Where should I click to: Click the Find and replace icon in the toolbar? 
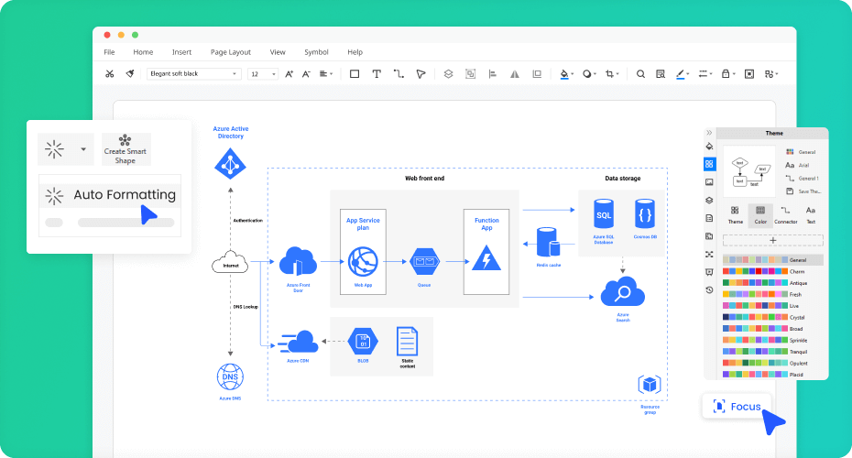coord(661,74)
